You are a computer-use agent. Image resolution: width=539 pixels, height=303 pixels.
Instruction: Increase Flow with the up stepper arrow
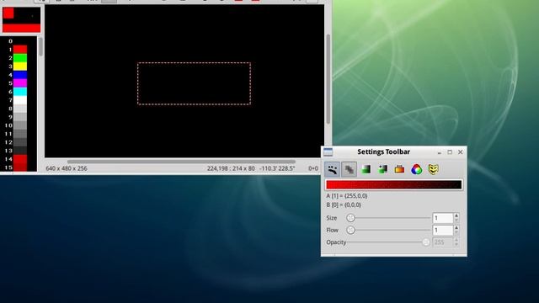(x=456, y=228)
